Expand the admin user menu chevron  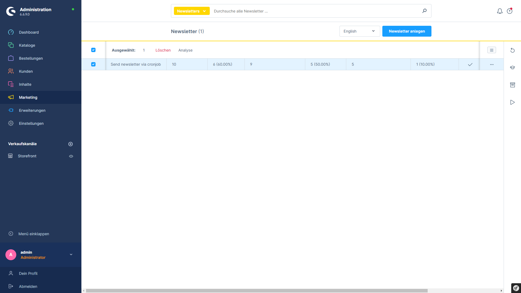[71, 254]
